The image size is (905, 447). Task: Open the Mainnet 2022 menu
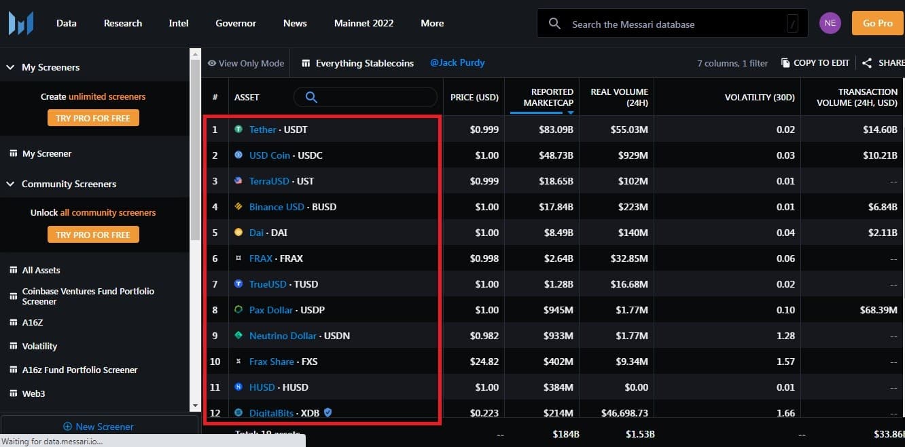[x=363, y=23]
